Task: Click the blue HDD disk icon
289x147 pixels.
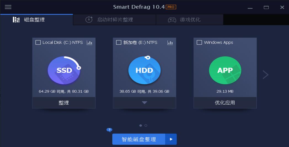Action: click(x=144, y=70)
